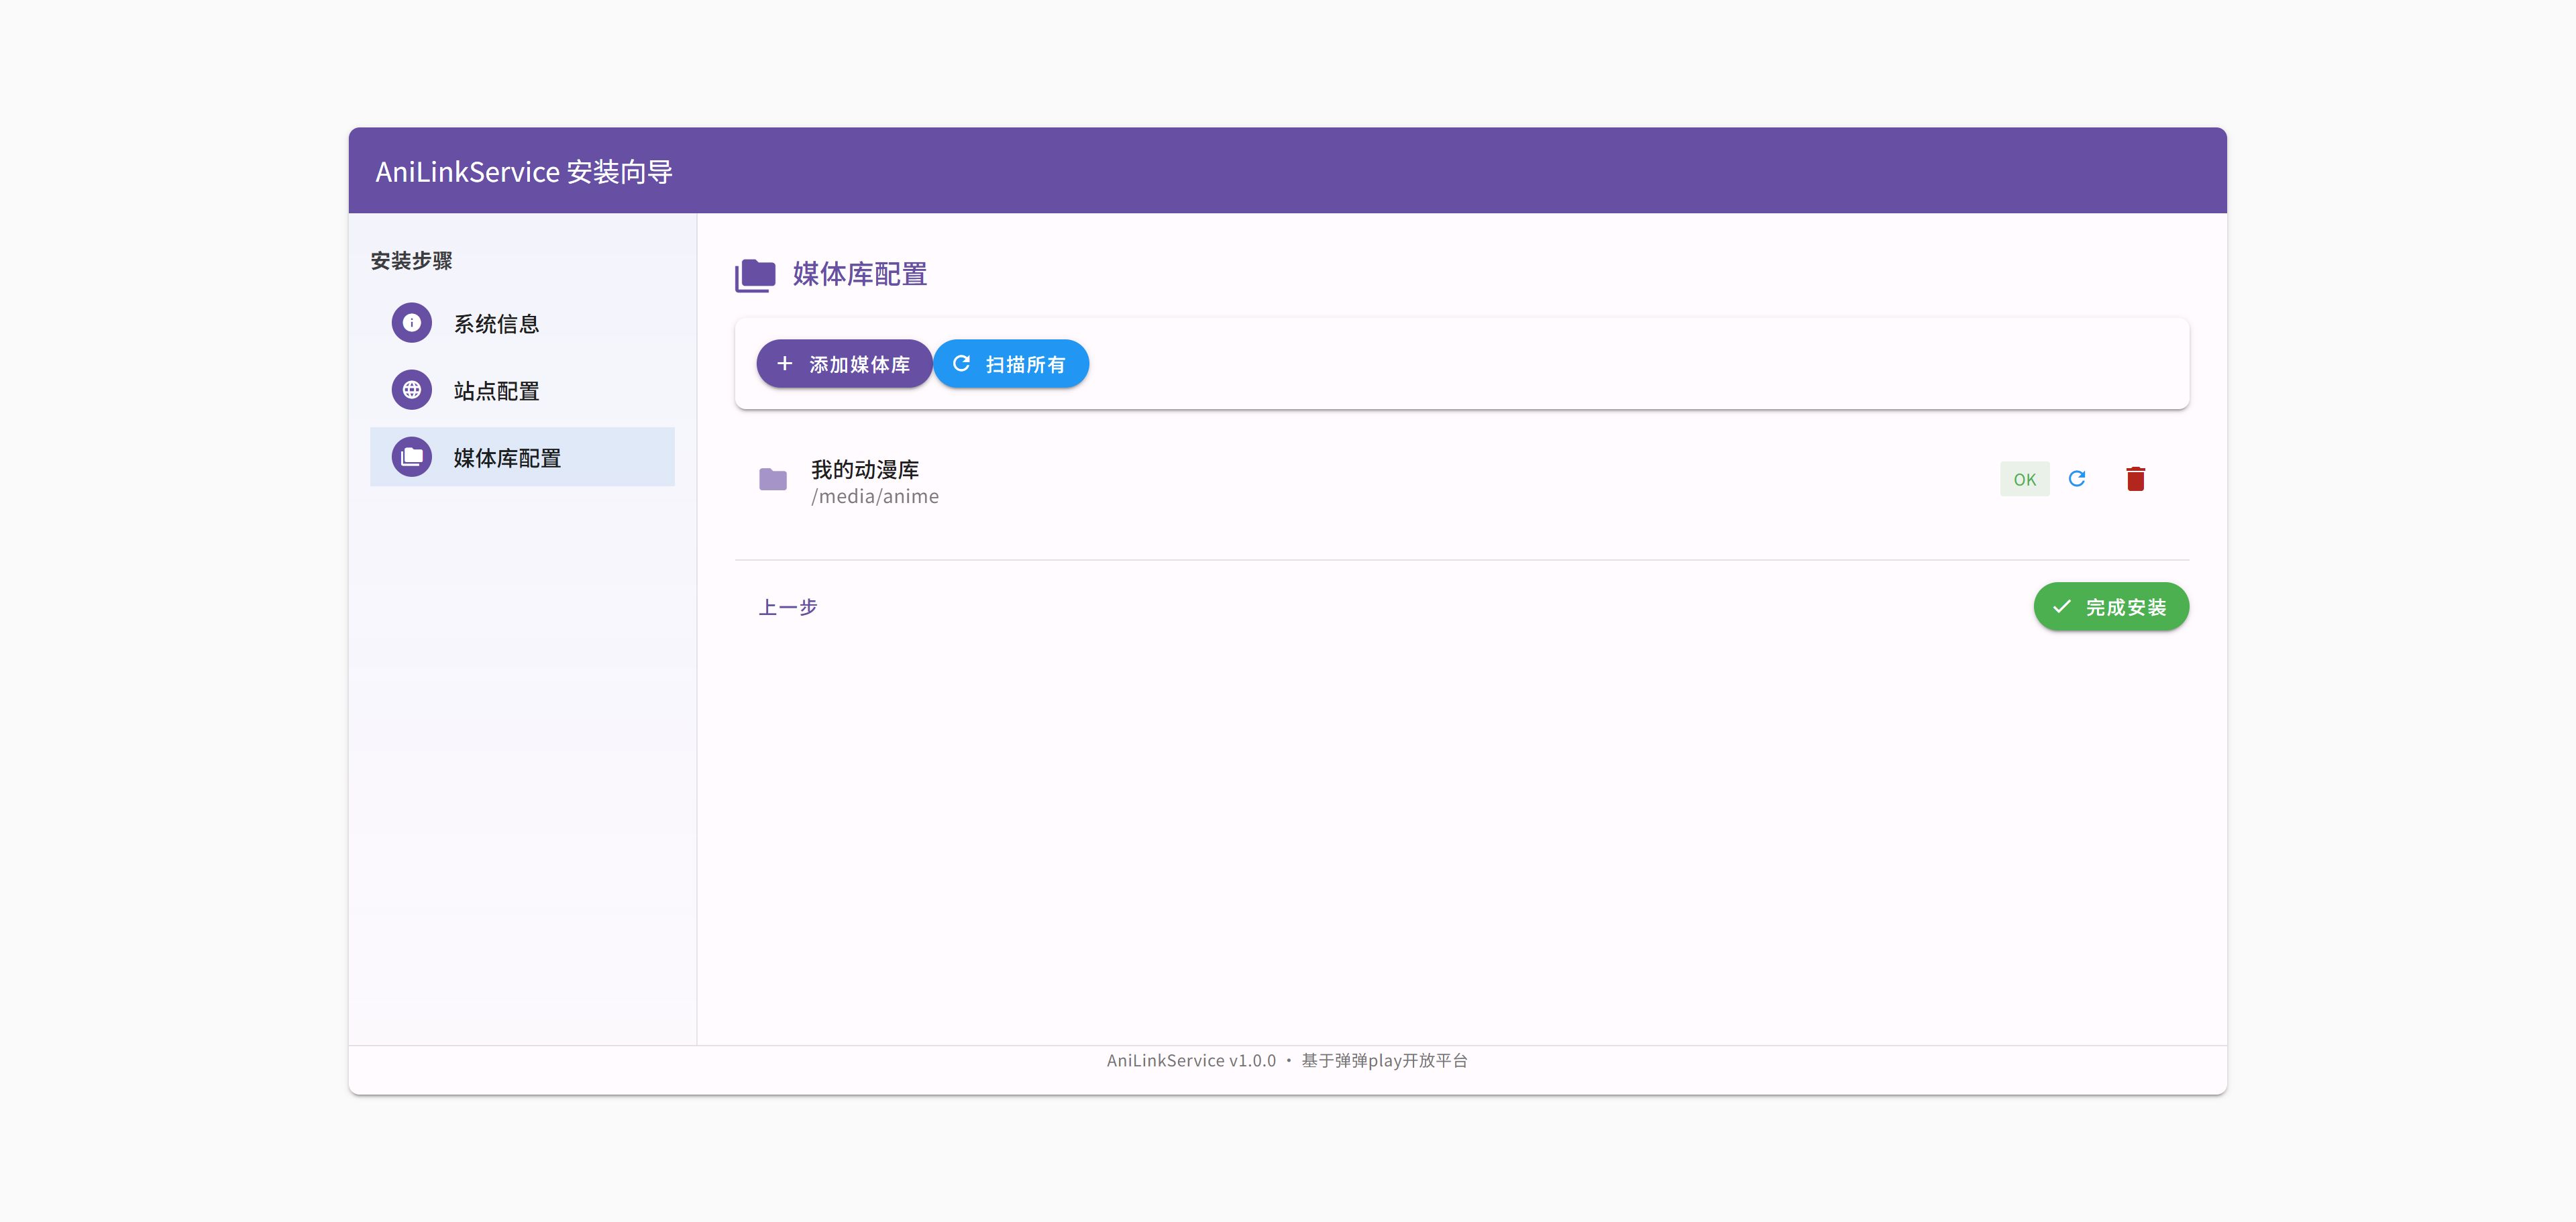2576x1222 pixels.
Task: Open the 系统信息 step
Action: coord(497,324)
